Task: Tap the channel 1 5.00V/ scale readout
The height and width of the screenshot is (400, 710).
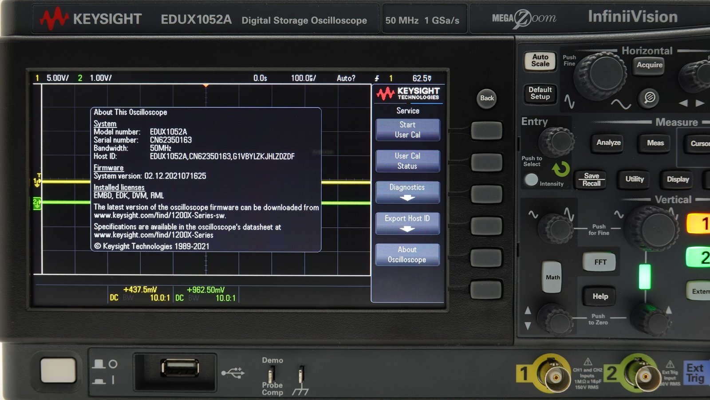Action: pyautogui.click(x=58, y=78)
